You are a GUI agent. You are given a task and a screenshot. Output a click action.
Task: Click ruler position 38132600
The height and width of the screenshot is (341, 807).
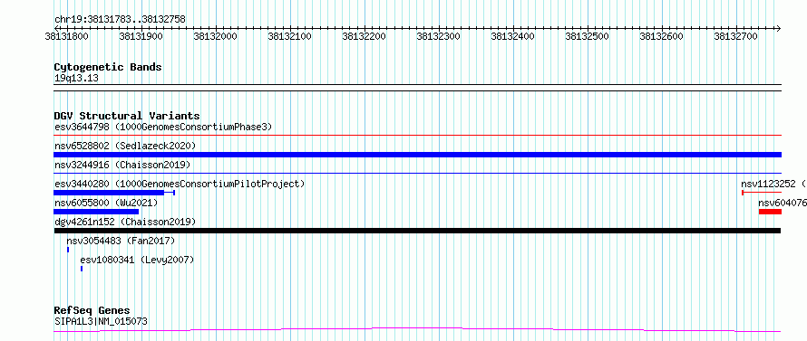pos(661,36)
